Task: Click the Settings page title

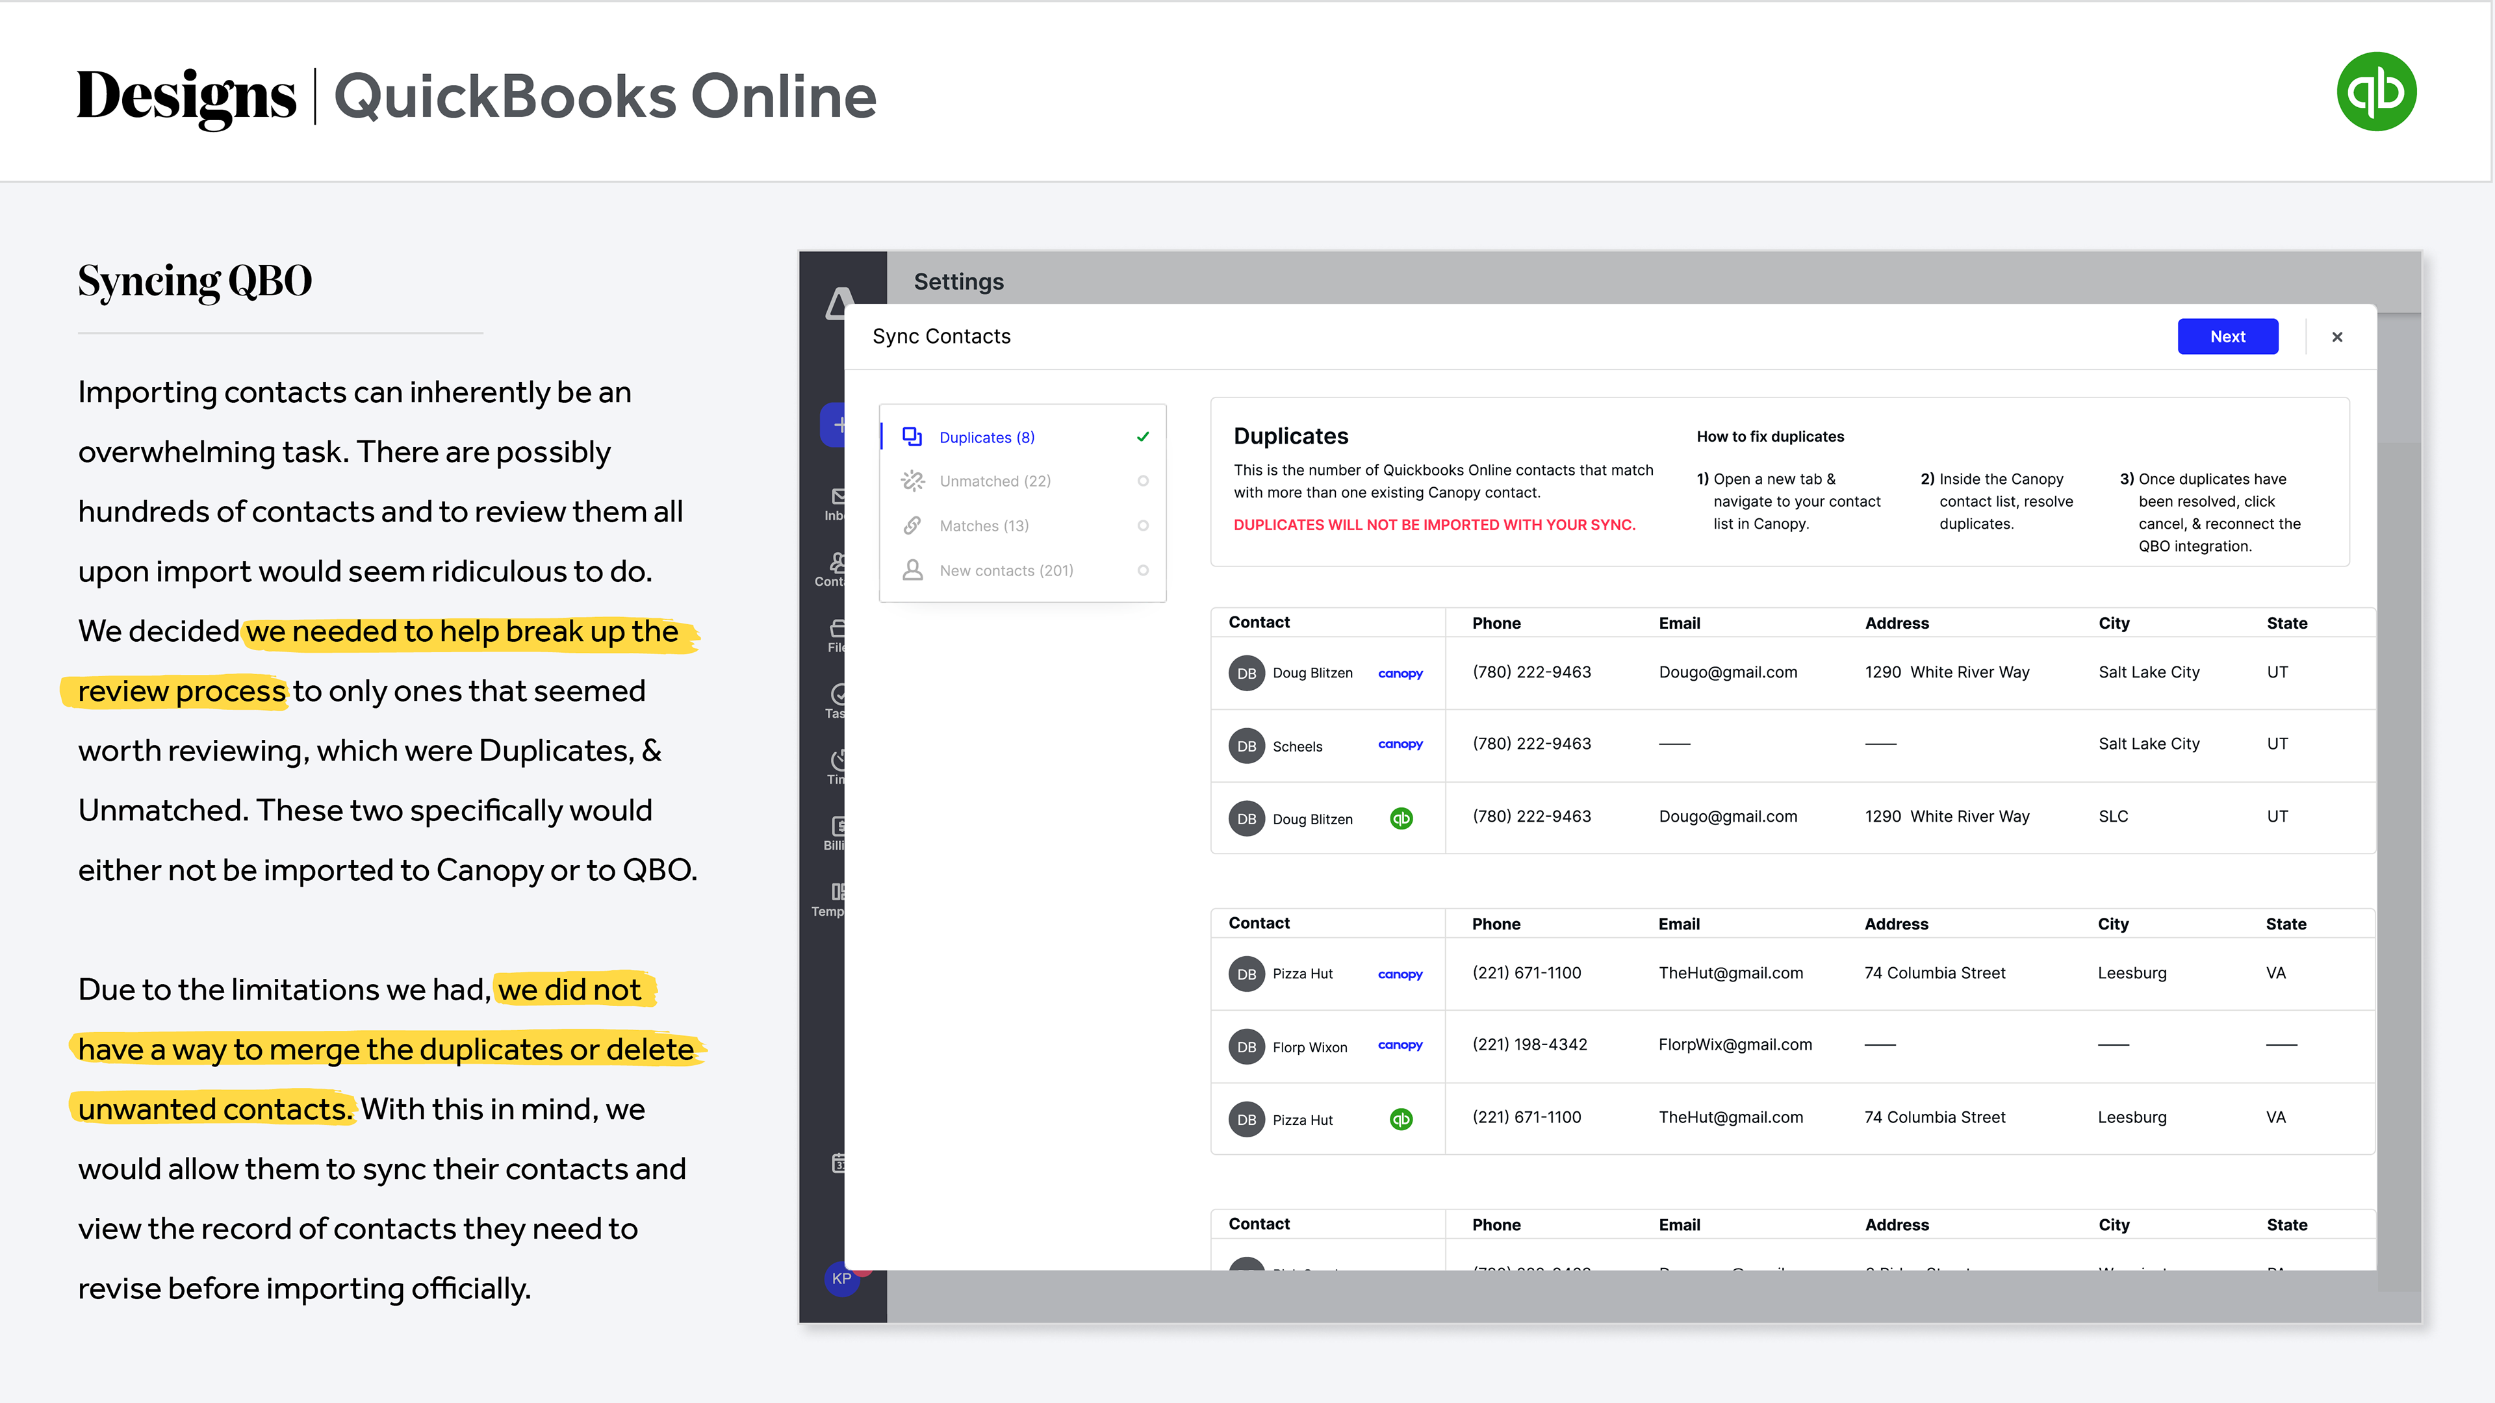Action: tap(959, 282)
